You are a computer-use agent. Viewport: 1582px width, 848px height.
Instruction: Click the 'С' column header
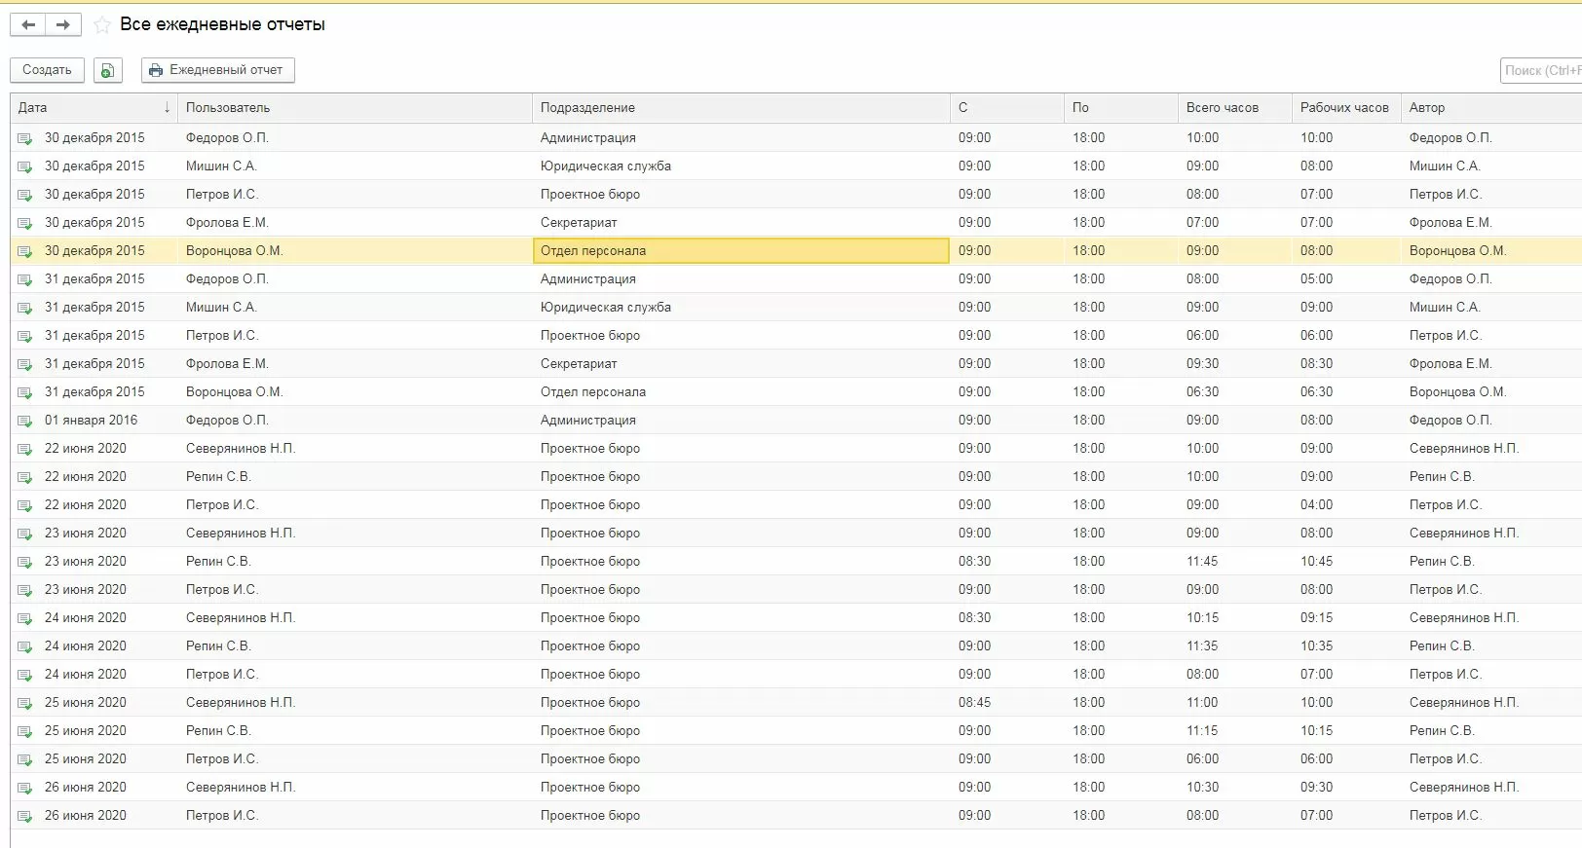(x=1006, y=108)
